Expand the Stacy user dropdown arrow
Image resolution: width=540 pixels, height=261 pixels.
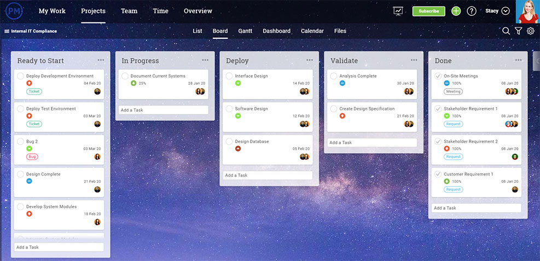click(x=506, y=11)
